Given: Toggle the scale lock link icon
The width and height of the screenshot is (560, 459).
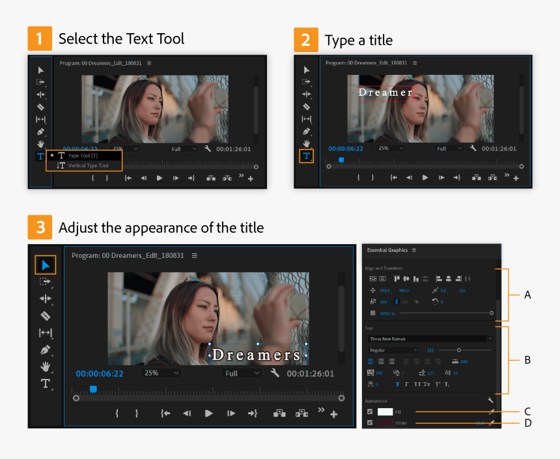Looking at the screenshot, I should pyautogui.click(x=397, y=302).
